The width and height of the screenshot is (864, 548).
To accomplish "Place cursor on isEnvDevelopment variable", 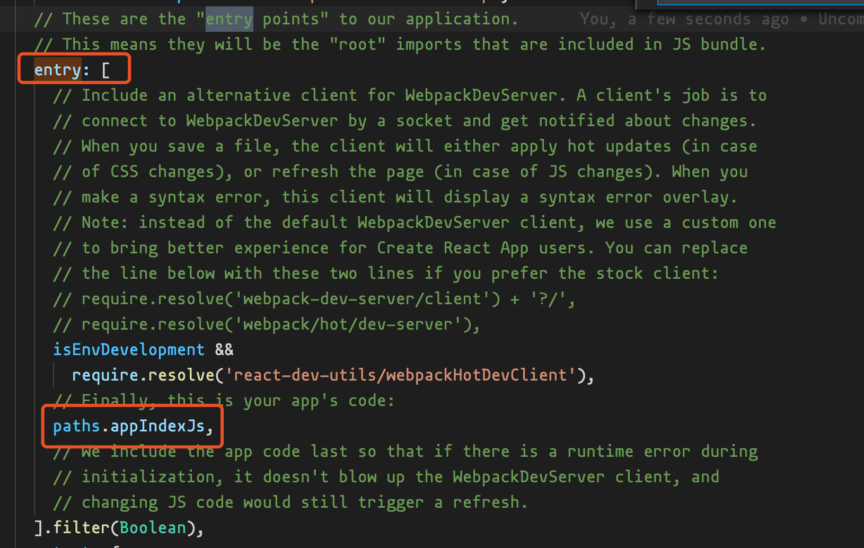I will [128, 350].
